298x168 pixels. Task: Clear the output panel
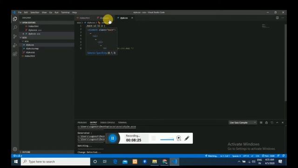click(x=261, y=122)
